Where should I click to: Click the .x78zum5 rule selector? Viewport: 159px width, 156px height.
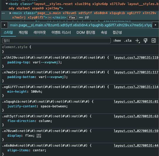click(x=45, y=131)
